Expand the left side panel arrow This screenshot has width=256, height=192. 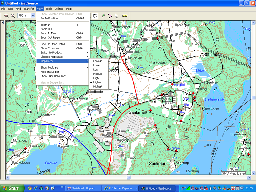2,22
